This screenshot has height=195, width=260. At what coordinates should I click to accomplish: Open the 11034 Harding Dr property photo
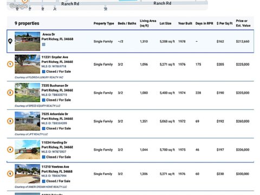[28, 149]
